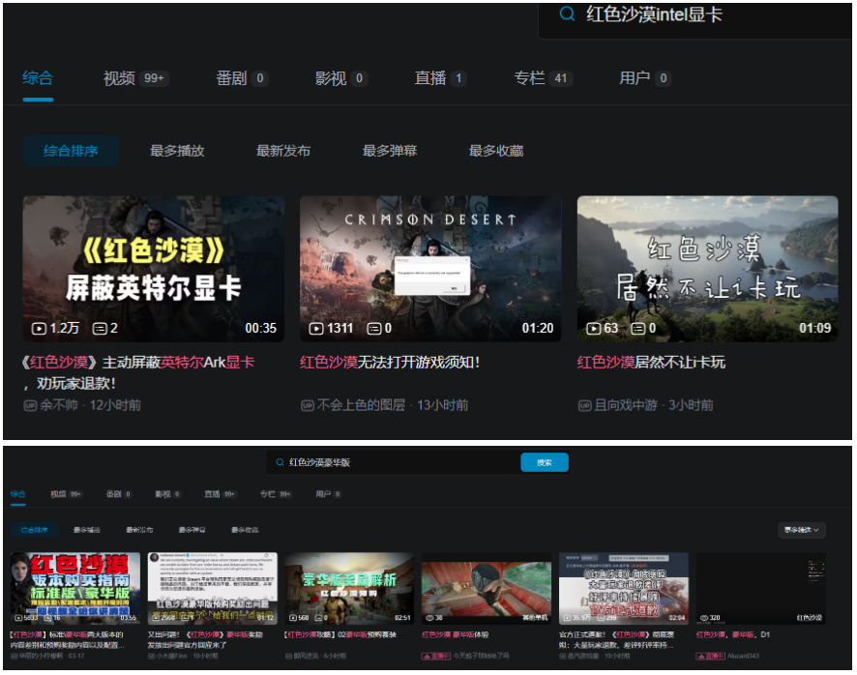The width and height of the screenshot is (857, 675).
Task: Open title 主动屏蔽英特尔Ark显卡,劝玩家退款
Action: (137, 372)
